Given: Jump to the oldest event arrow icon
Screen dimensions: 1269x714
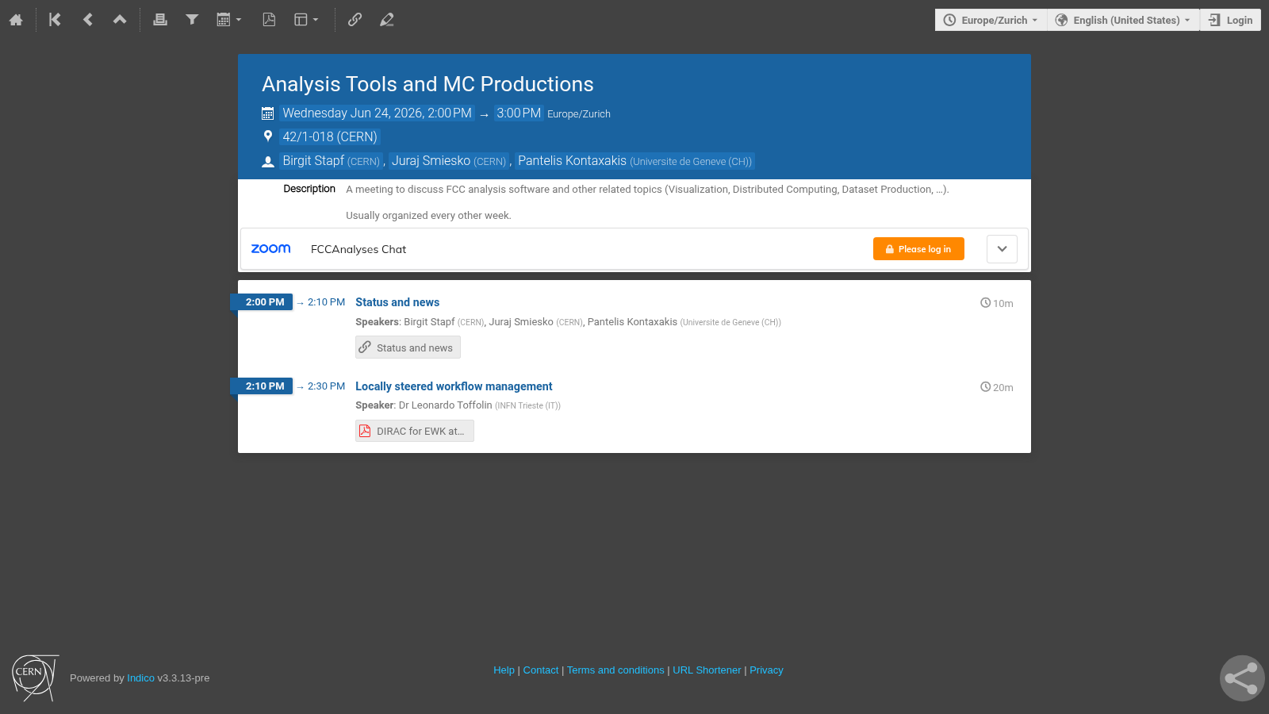Looking at the screenshot, I should 55,20.
